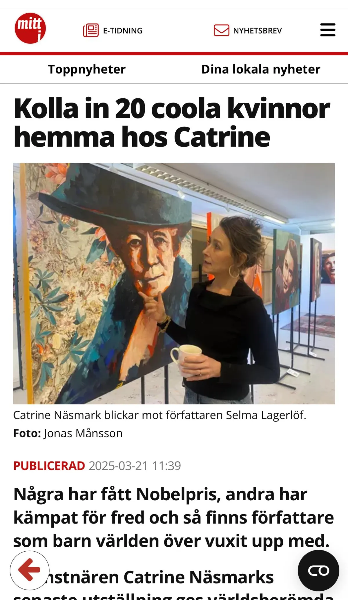Select the caption about Catrine Näsmark
This screenshot has width=348, height=600.
tap(160, 415)
